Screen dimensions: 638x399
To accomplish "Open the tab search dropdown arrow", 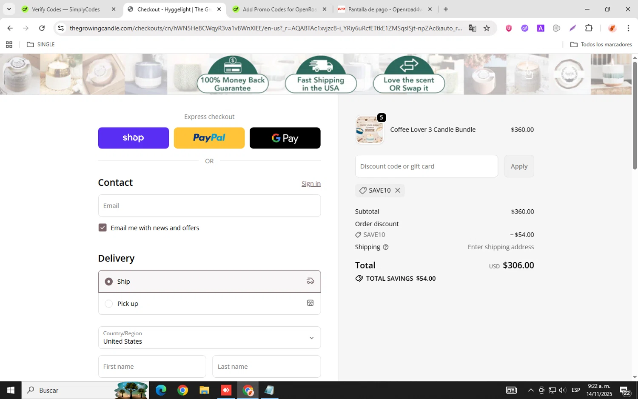I will click(x=9, y=9).
